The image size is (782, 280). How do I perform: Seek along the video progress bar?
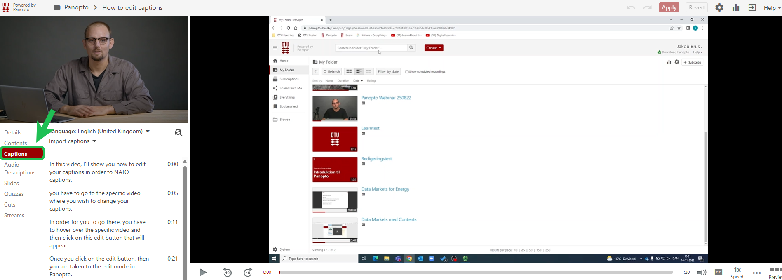pyautogui.click(x=476, y=272)
